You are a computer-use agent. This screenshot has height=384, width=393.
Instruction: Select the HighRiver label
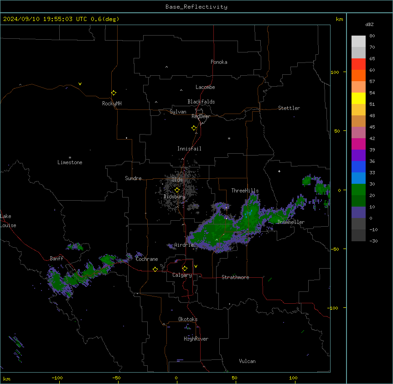click(196, 339)
